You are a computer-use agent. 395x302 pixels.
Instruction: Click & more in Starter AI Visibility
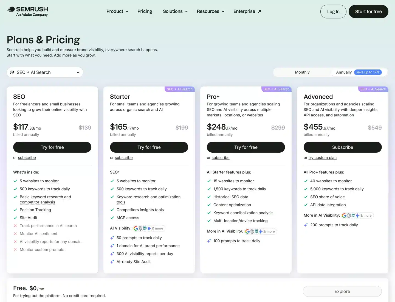[x=157, y=228]
